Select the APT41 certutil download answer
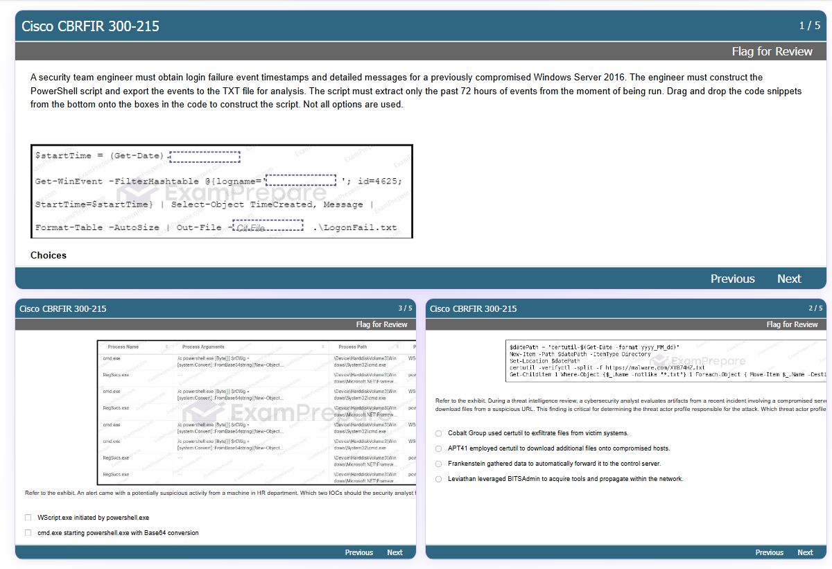Screen dimensions: 832x569 439,448
